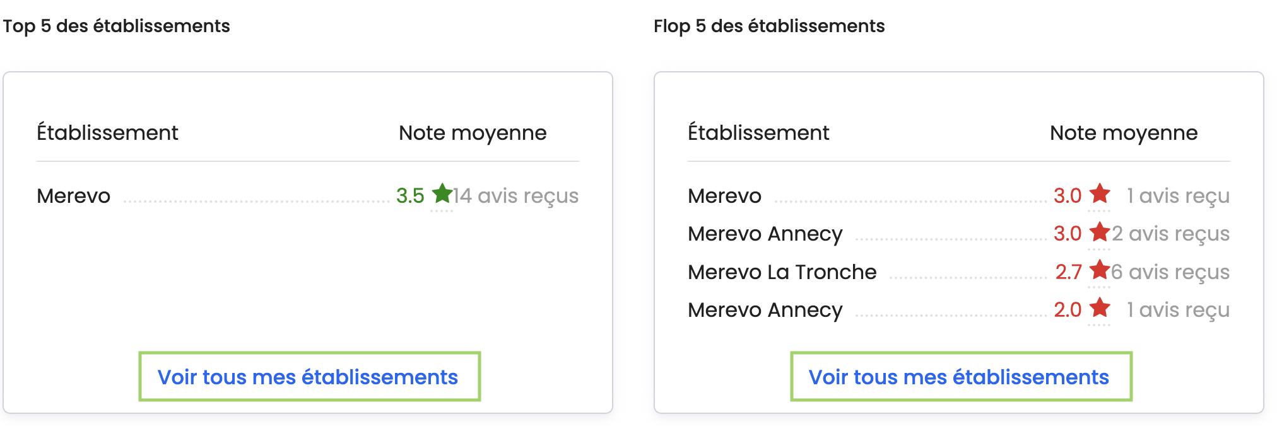Click 'Note moyenne' header in Top 5 table
Image resolution: width=1277 pixels, height=446 pixels.
(473, 133)
